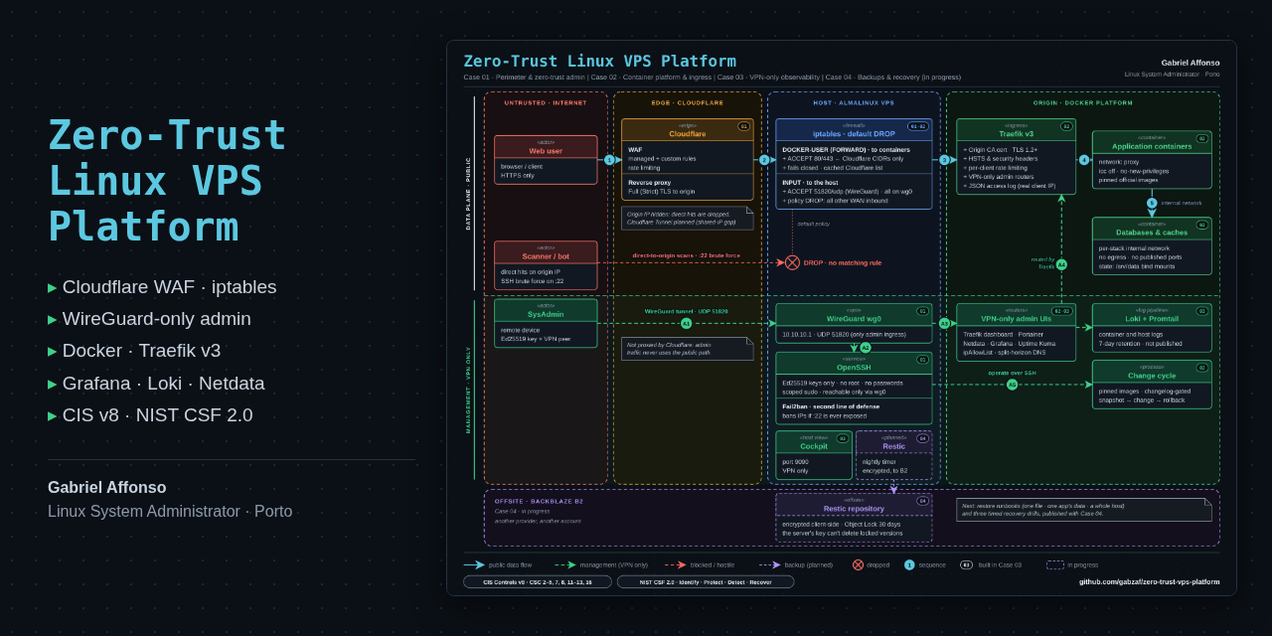Click the DATA PLANE · PUBLIC vertical label

469,193
